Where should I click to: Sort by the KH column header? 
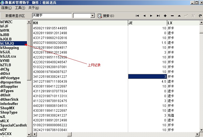80,23
